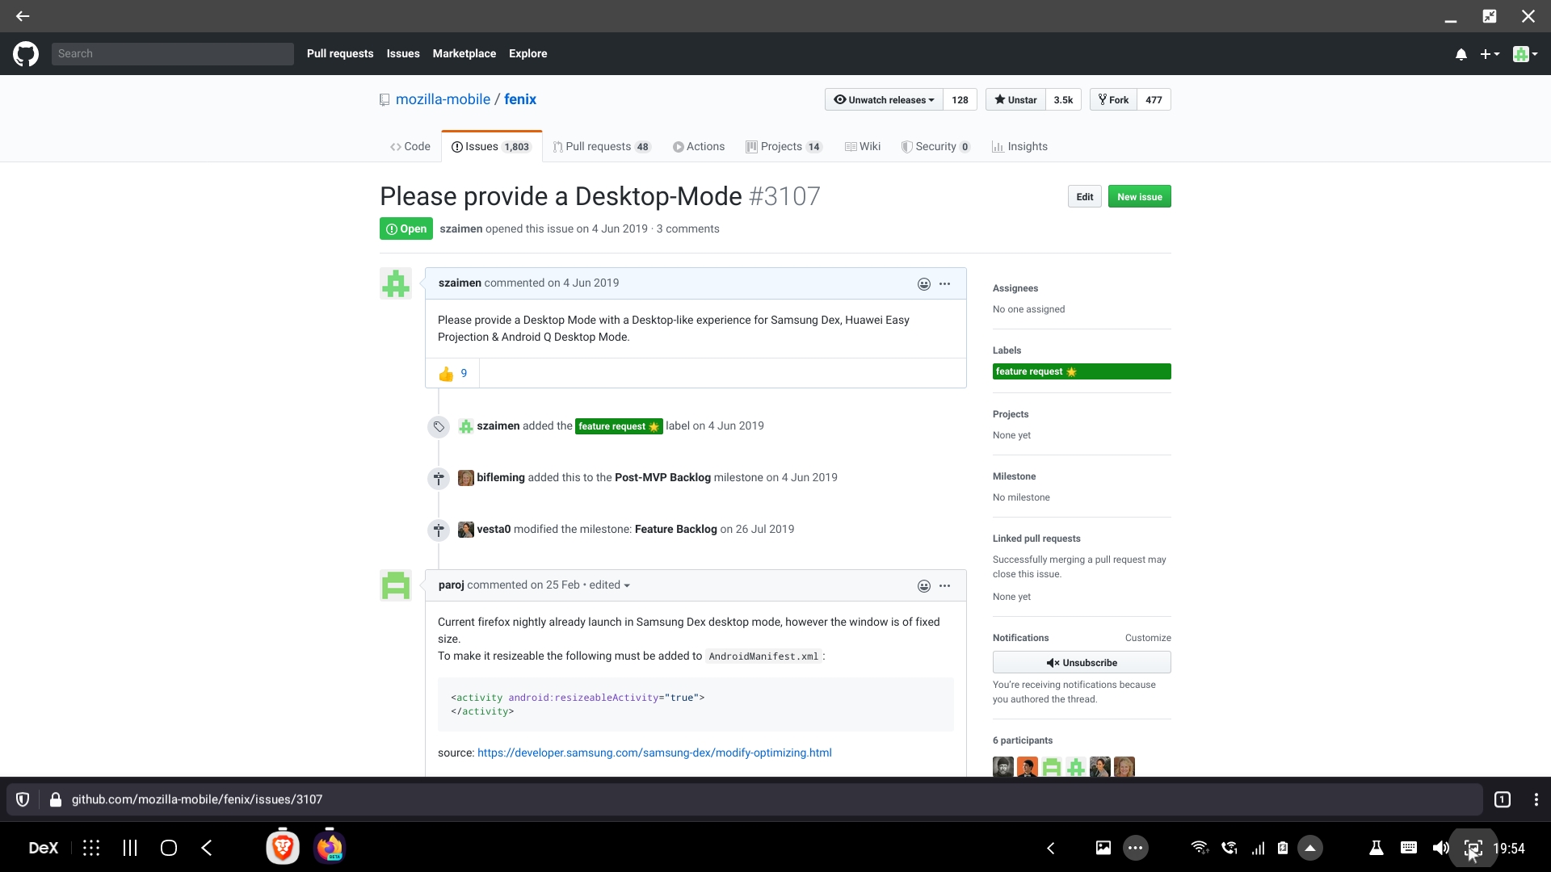
Task: Focus the GitHub search field
Action: click(x=172, y=54)
